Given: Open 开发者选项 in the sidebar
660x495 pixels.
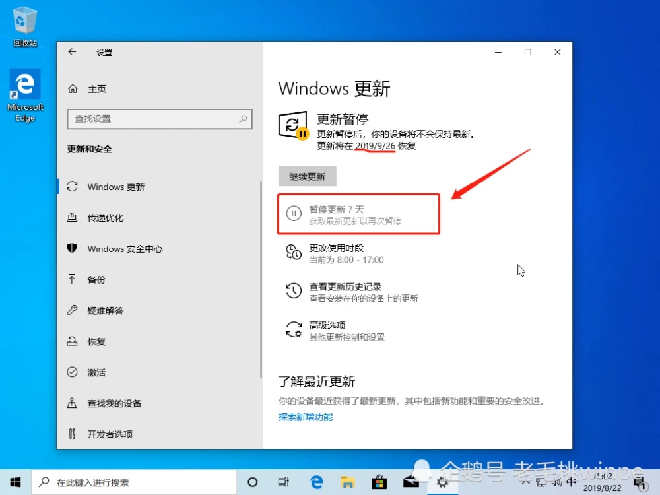Looking at the screenshot, I should 110,434.
